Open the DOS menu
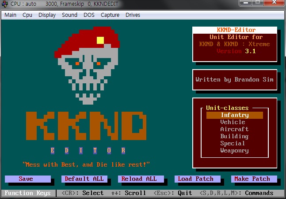This screenshot has width=286, height=199. tap(89, 15)
